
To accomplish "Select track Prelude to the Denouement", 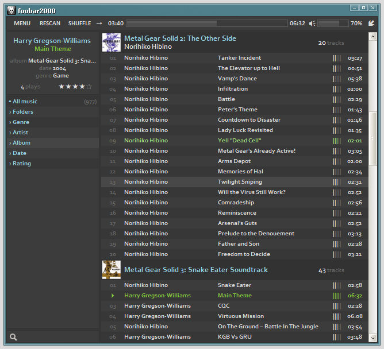I will click(235, 234).
